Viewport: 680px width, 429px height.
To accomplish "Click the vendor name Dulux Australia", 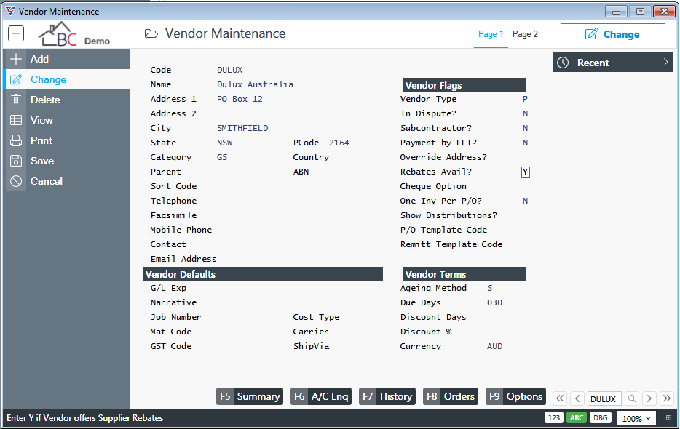I will tap(255, 84).
